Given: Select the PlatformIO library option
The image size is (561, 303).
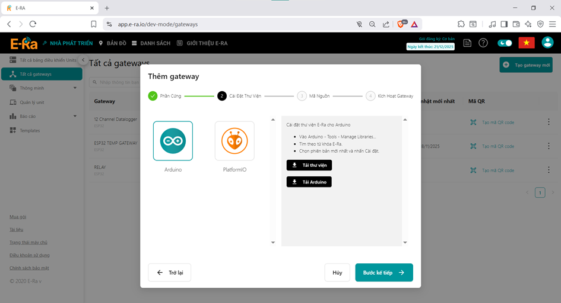Looking at the screenshot, I should 234,141.
